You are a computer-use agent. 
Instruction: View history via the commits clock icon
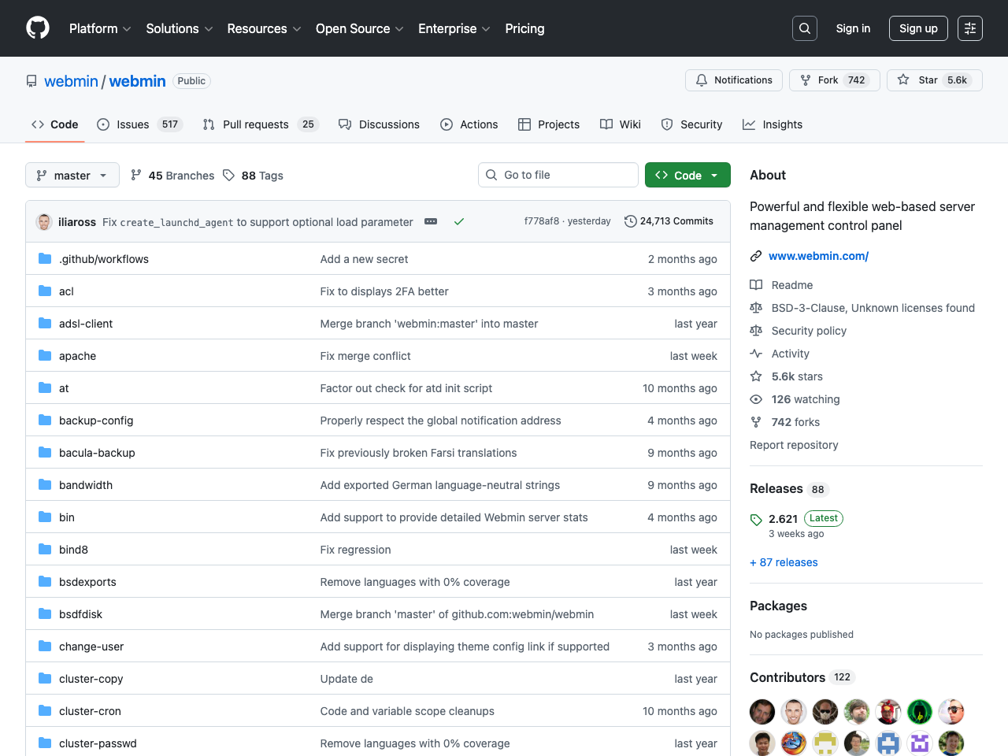coord(630,221)
